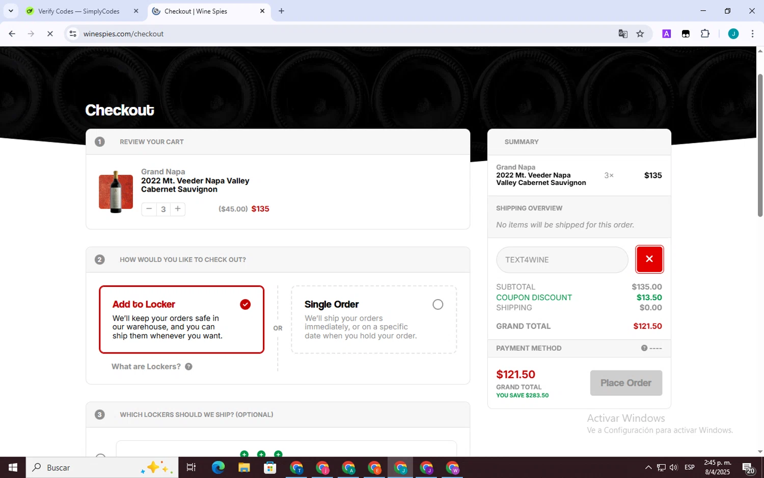Click the wine bottle thumbnail in cart
The height and width of the screenshot is (478, 764).
[x=116, y=192]
